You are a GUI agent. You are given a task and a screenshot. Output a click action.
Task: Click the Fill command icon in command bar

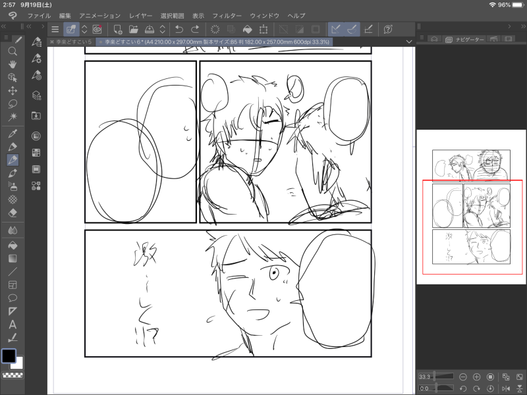248,30
